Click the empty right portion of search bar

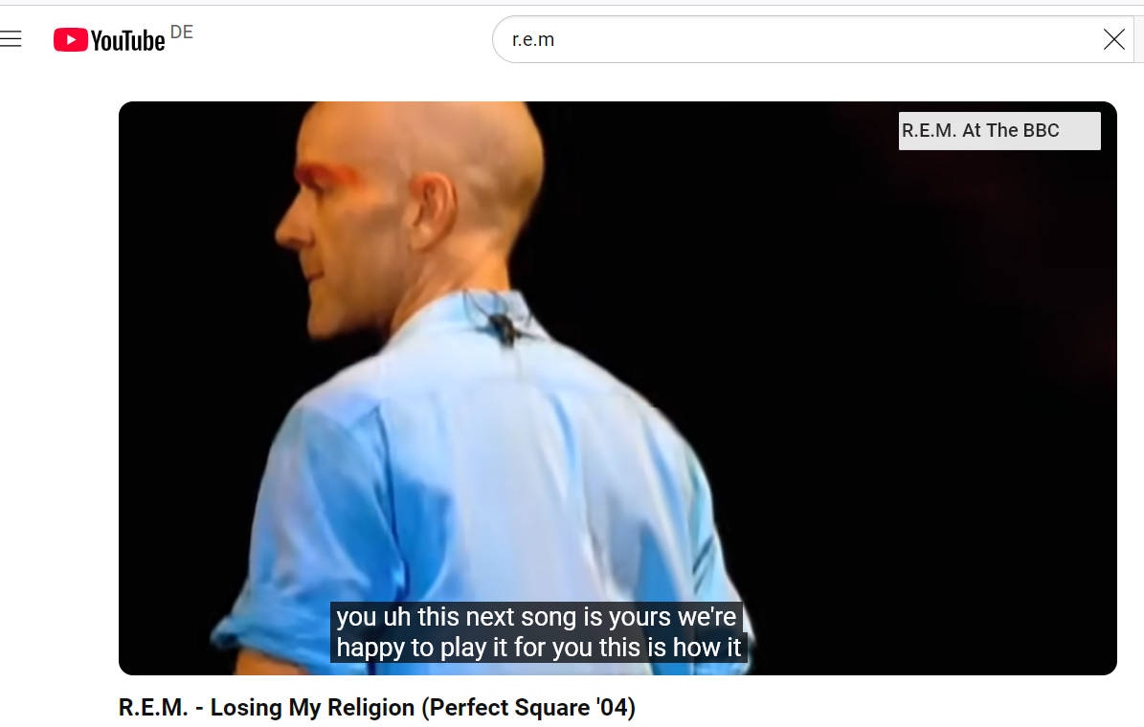824,39
